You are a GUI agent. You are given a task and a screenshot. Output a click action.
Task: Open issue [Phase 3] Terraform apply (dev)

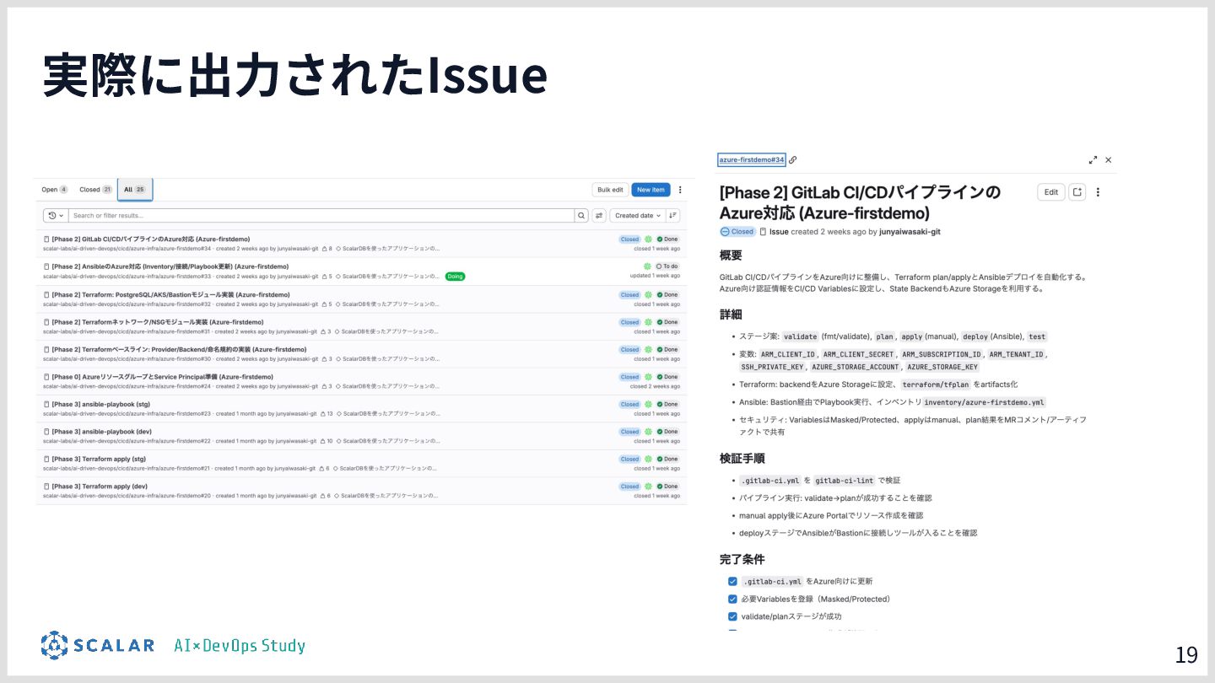100,487
